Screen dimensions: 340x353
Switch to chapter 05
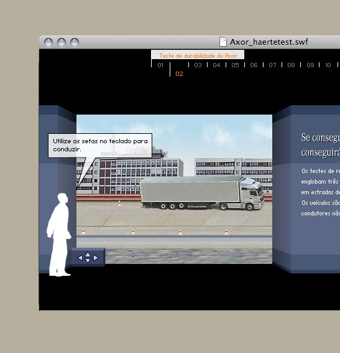pos(235,65)
